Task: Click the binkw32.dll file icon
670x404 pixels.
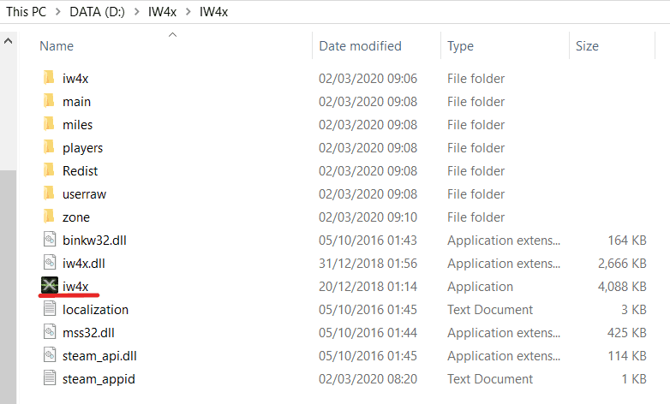Action: [50, 239]
